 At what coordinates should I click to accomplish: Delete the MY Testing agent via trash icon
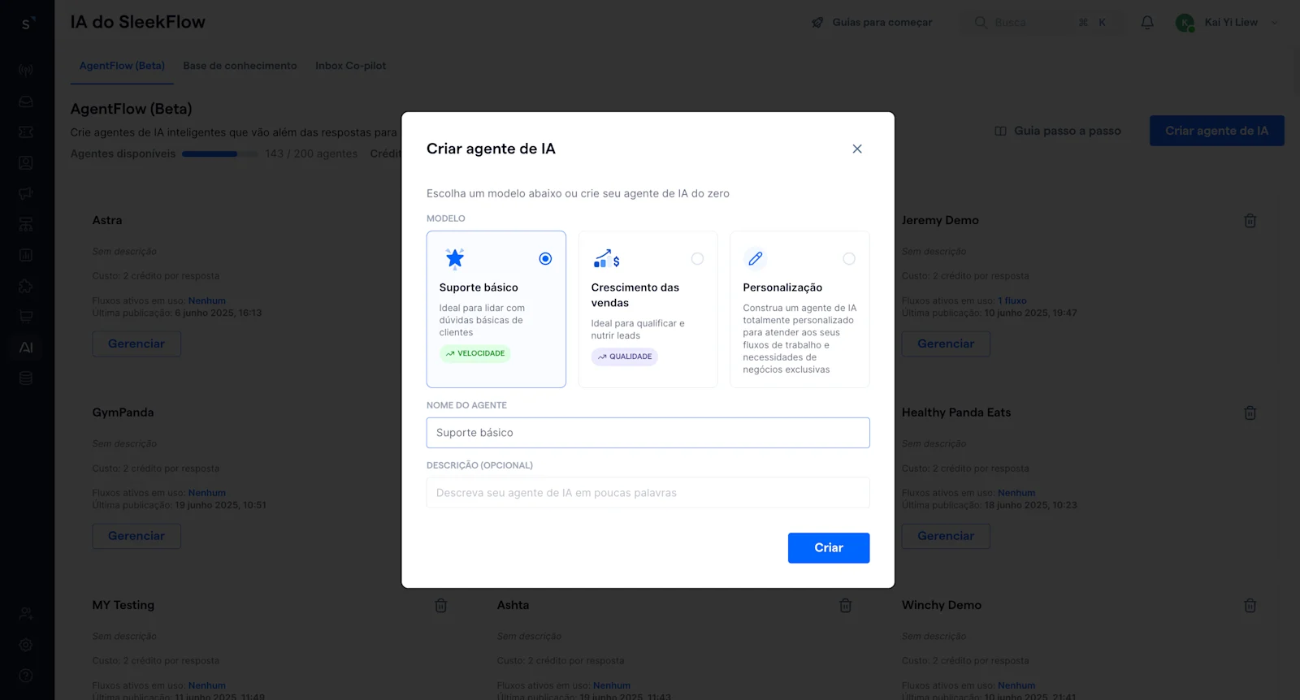441,606
